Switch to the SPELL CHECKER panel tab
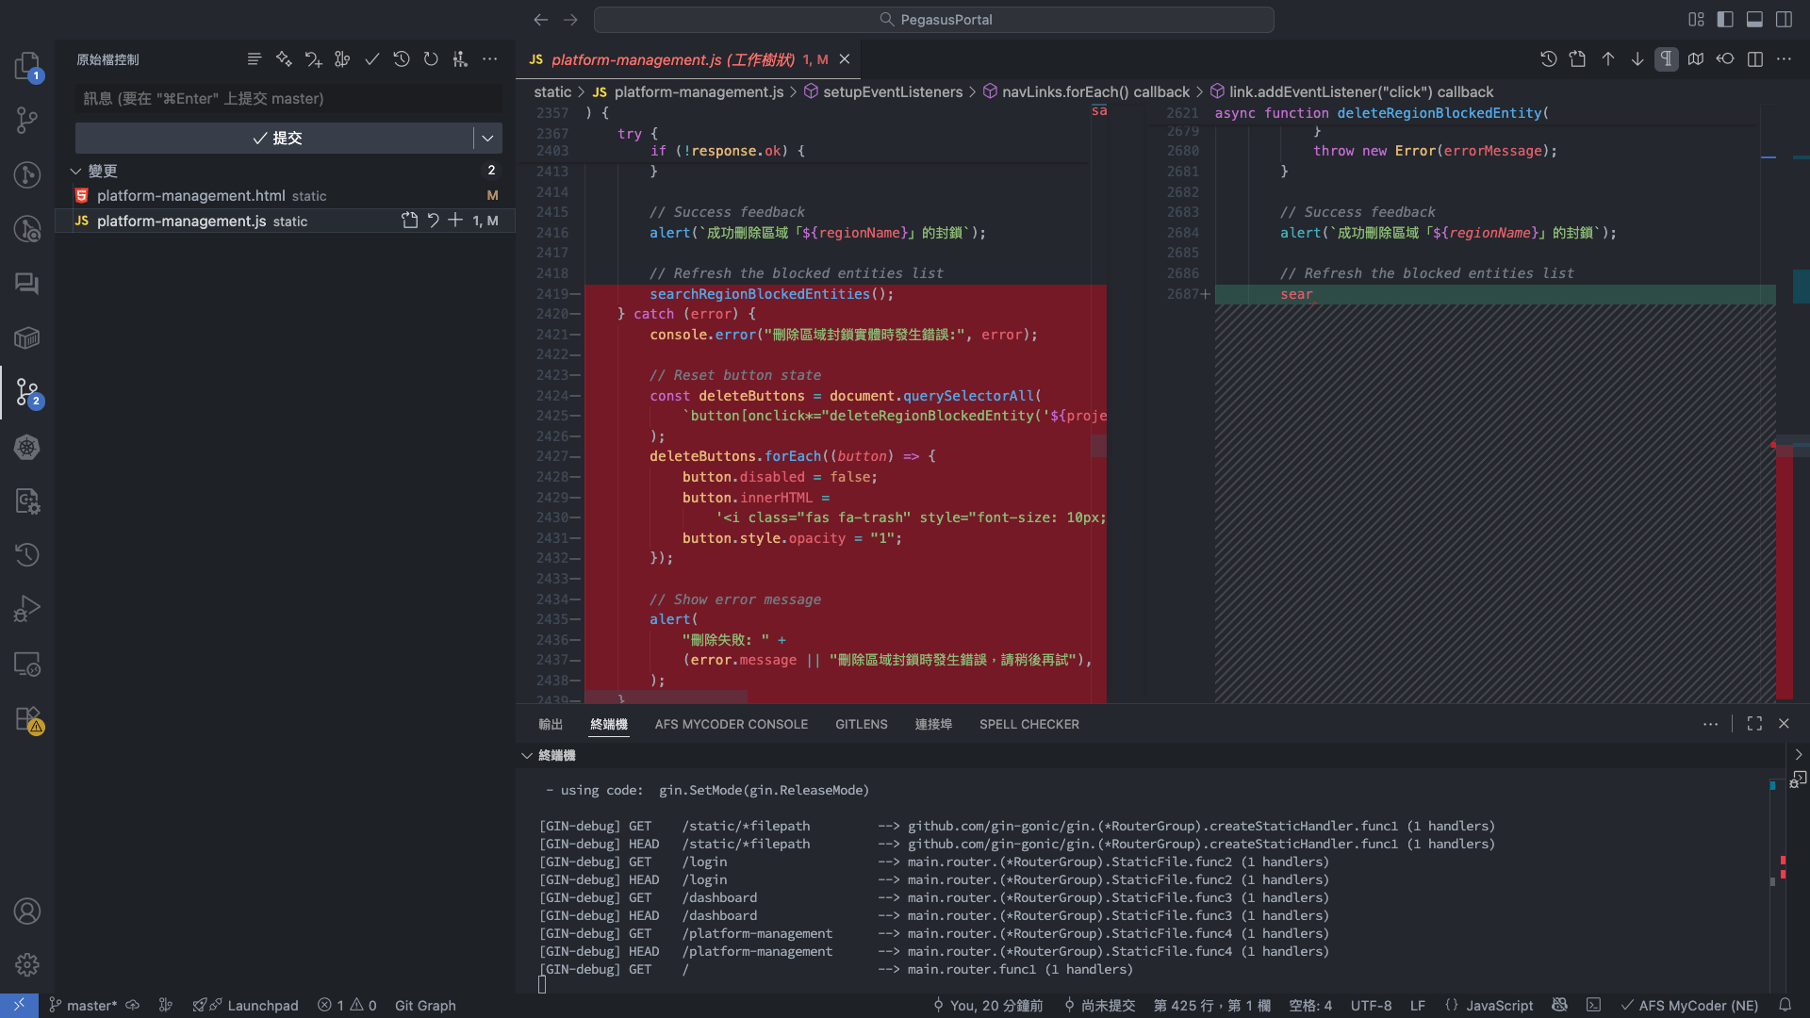The image size is (1810, 1018). (1028, 724)
